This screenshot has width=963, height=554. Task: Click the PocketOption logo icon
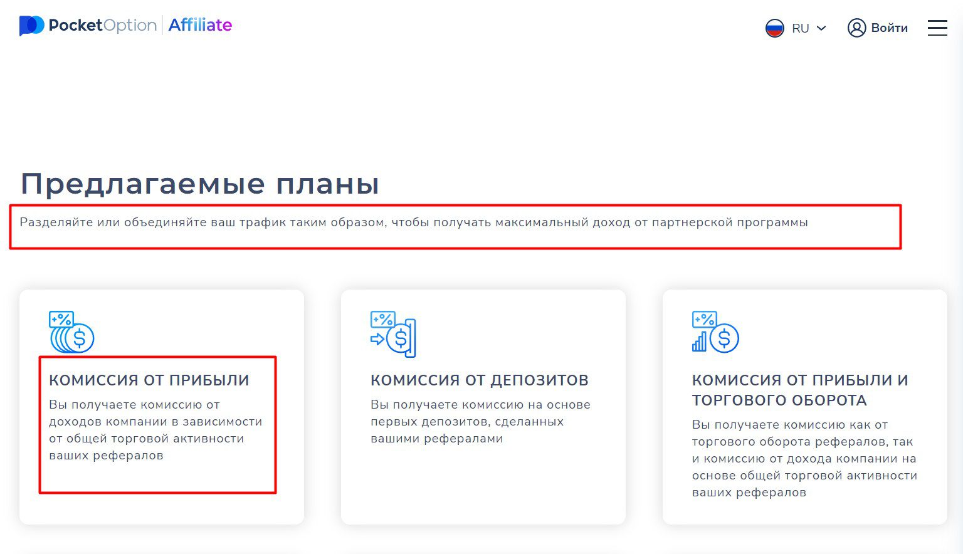[31, 26]
